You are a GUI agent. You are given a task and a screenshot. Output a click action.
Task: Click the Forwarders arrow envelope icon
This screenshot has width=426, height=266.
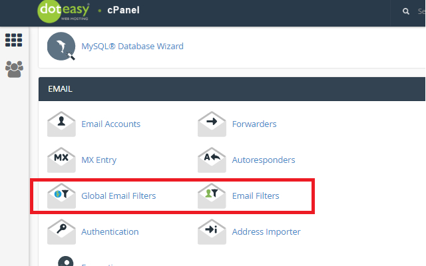tap(212, 124)
